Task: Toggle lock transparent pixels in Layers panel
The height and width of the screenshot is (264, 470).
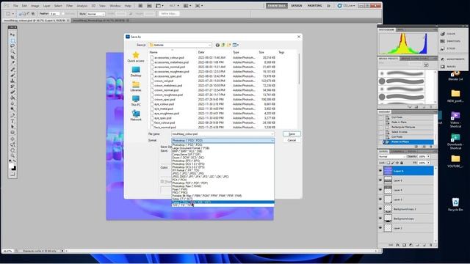Action: tap(388, 163)
